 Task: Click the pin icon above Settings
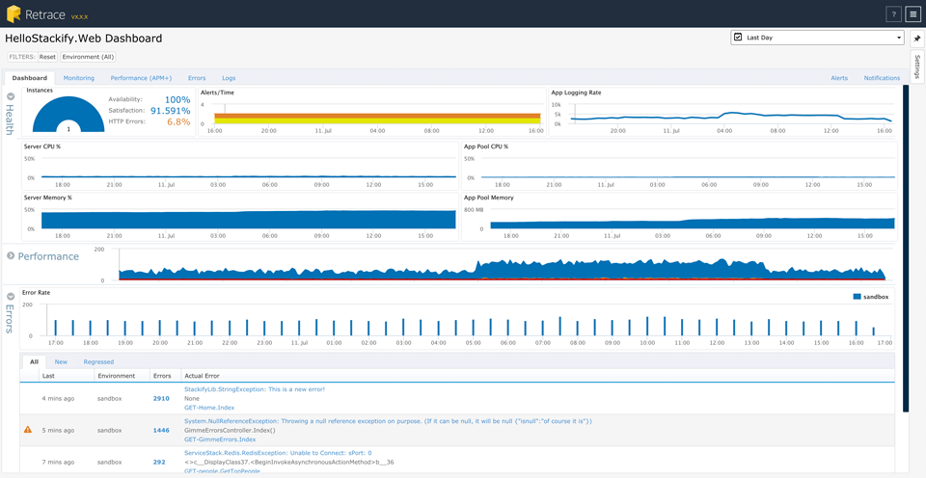pyautogui.click(x=917, y=39)
